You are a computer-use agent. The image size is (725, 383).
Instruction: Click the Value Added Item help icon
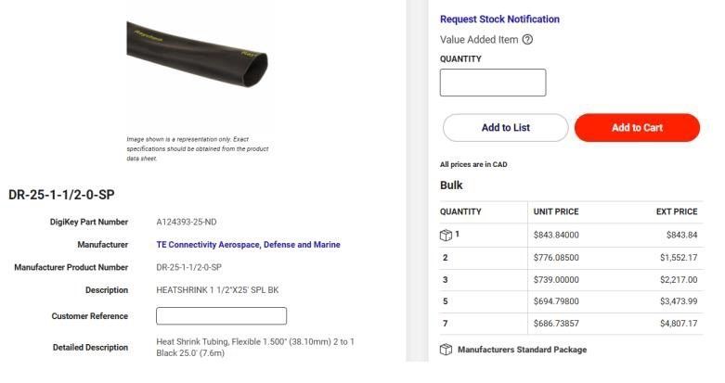pos(527,40)
